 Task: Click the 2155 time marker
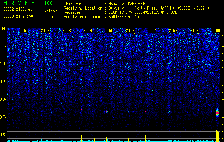tap(109, 31)
